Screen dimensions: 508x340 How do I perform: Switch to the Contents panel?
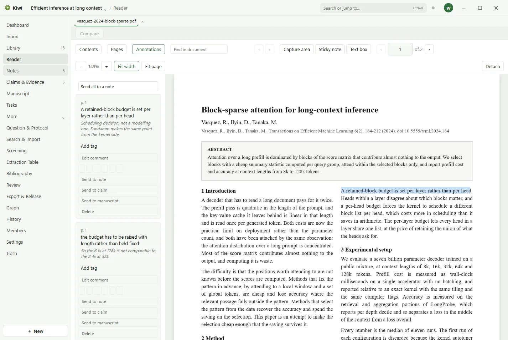pyautogui.click(x=89, y=49)
